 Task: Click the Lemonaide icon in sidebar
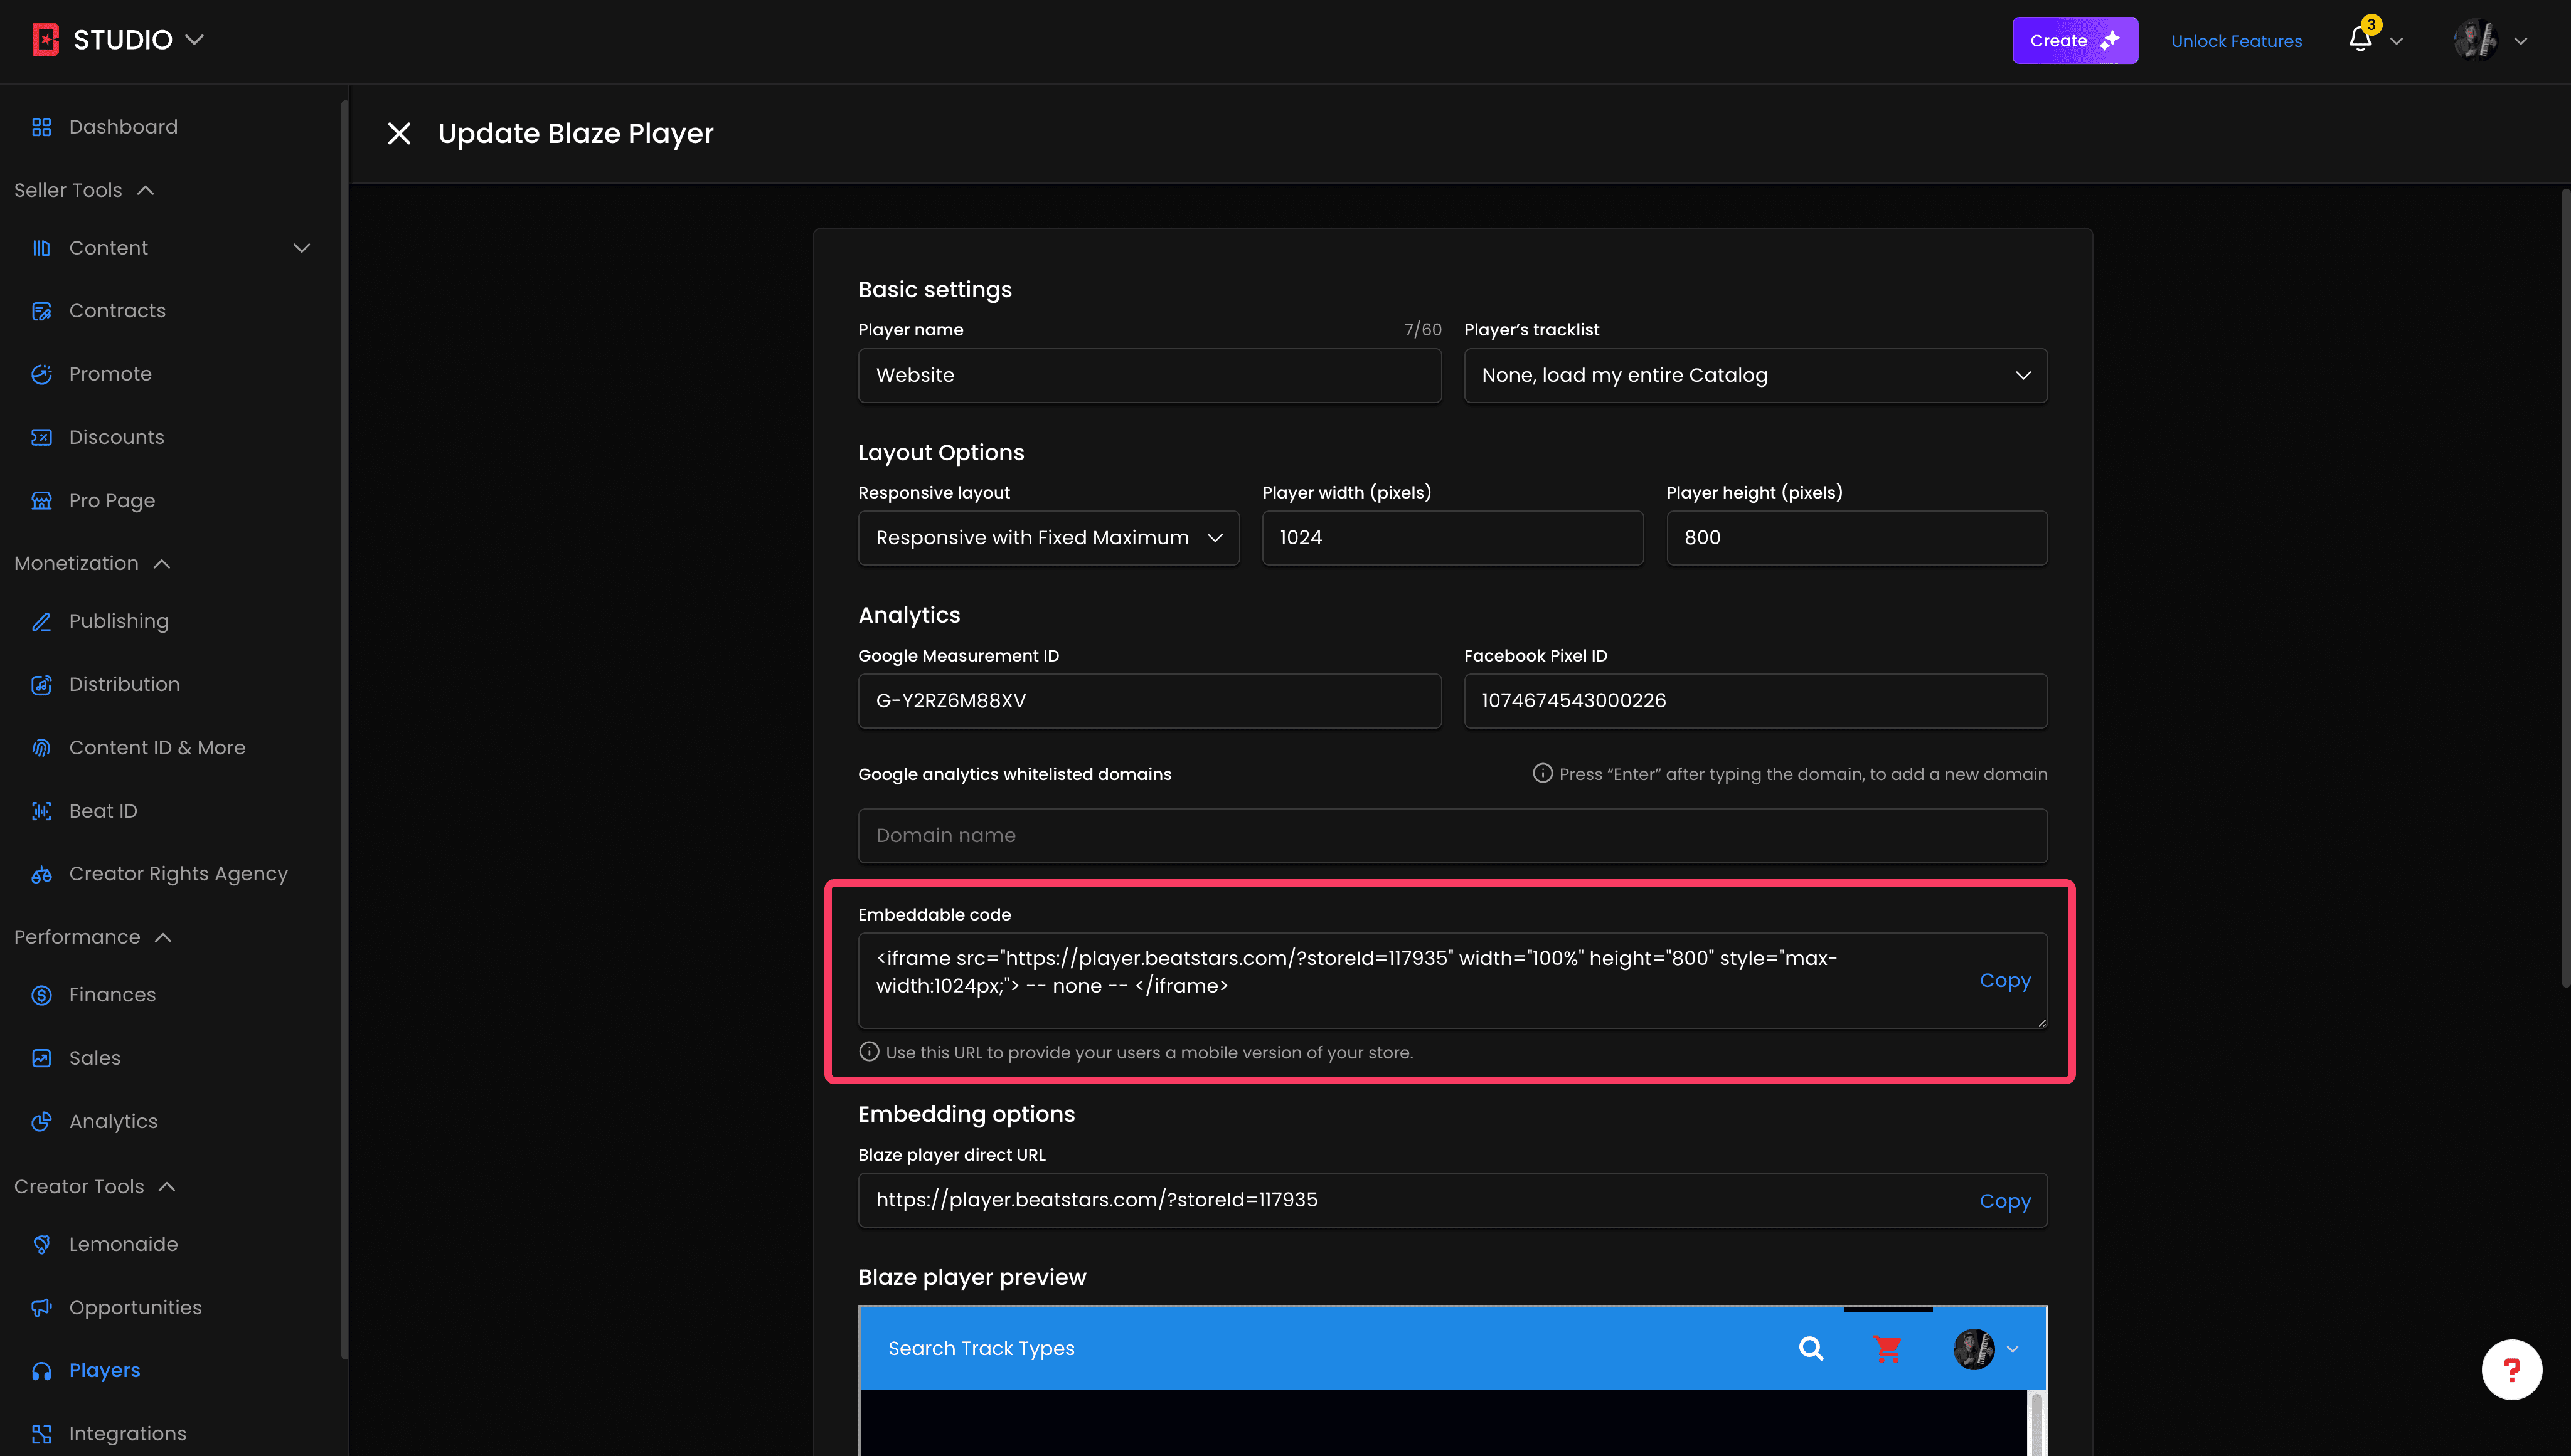point(41,1244)
